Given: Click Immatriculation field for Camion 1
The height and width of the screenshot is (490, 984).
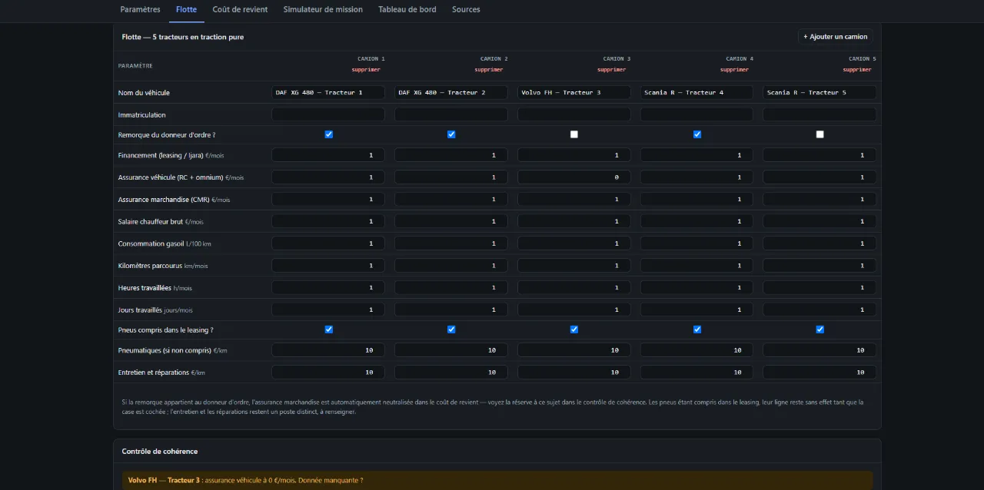Looking at the screenshot, I should click(x=328, y=114).
